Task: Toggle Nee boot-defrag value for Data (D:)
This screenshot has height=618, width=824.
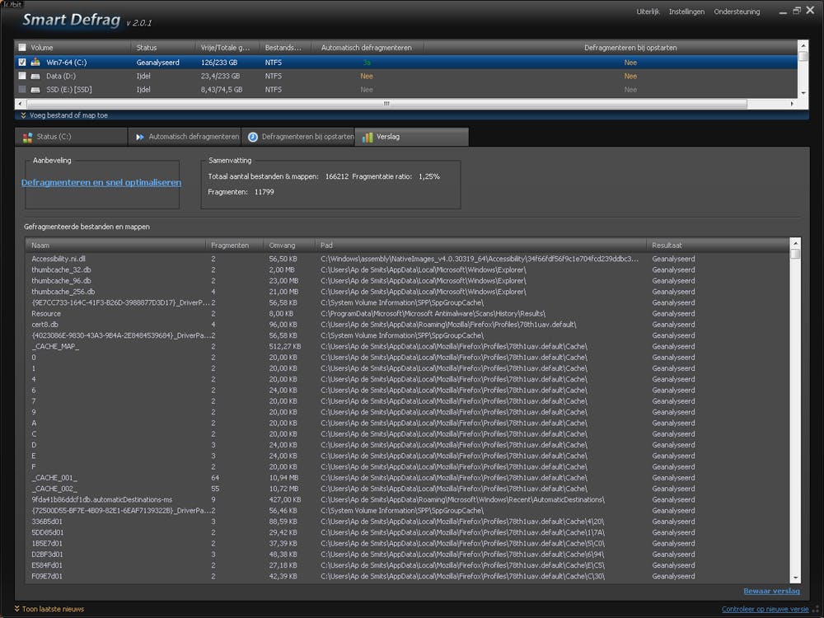Action: [630, 76]
